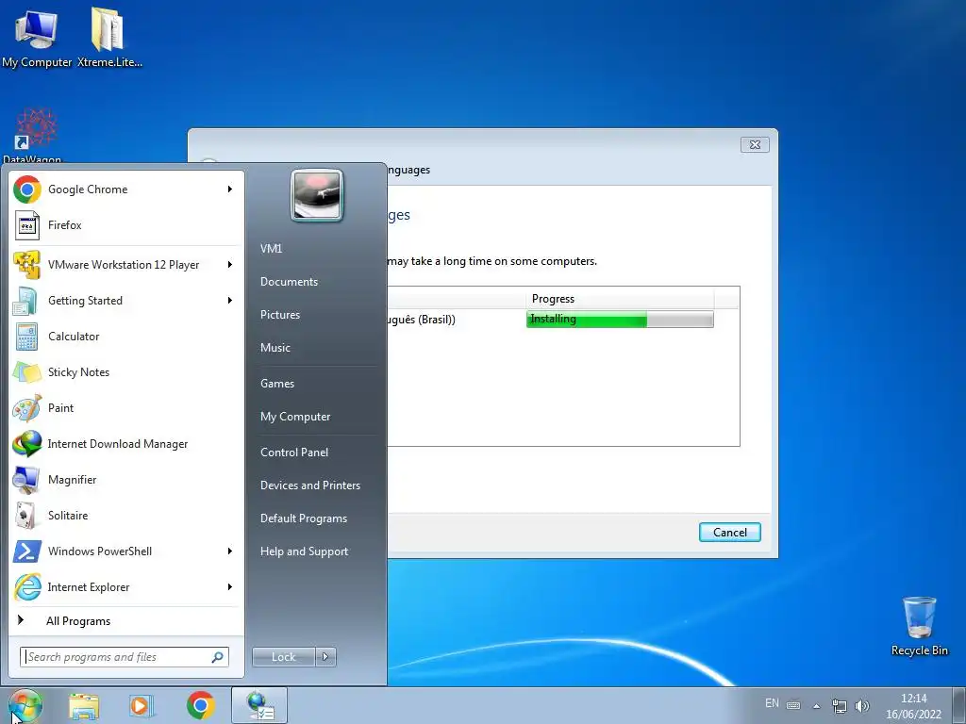Open Windows Explorer from taskbar
This screenshot has height=724, width=966.
(x=84, y=705)
